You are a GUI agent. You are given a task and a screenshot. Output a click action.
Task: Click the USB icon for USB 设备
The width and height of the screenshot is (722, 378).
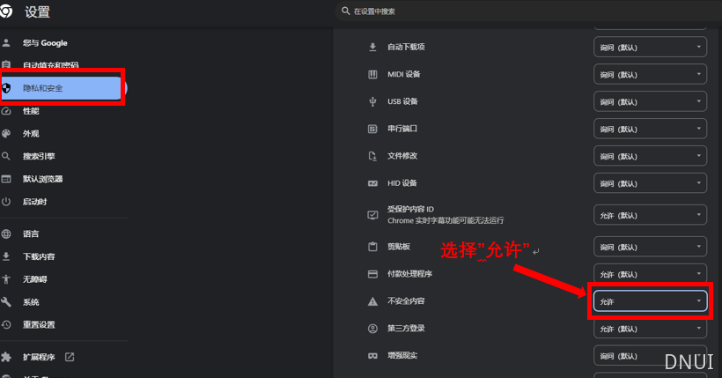[372, 101]
